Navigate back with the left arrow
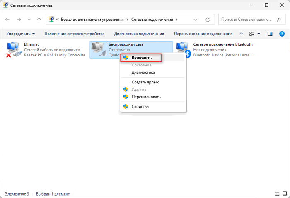The width and height of the screenshot is (290, 198). click(8, 20)
